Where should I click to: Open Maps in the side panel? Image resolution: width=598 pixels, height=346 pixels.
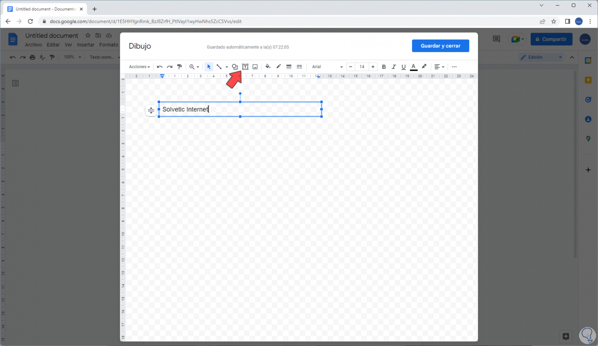tap(588, 139)
